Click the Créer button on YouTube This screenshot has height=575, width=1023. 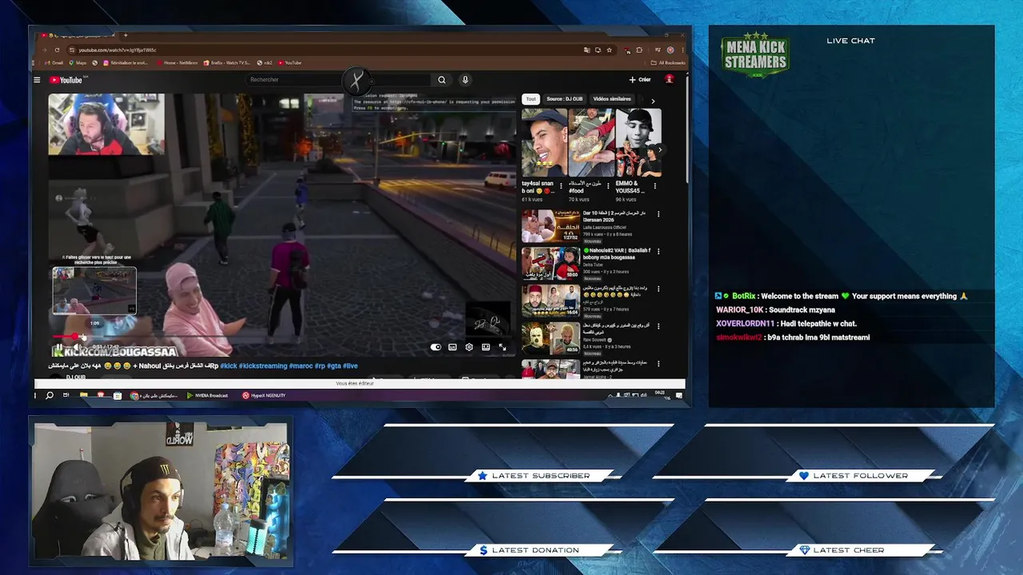point(640,80)
